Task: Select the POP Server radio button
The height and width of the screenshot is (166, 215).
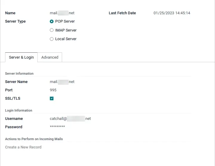Action: 52,21
